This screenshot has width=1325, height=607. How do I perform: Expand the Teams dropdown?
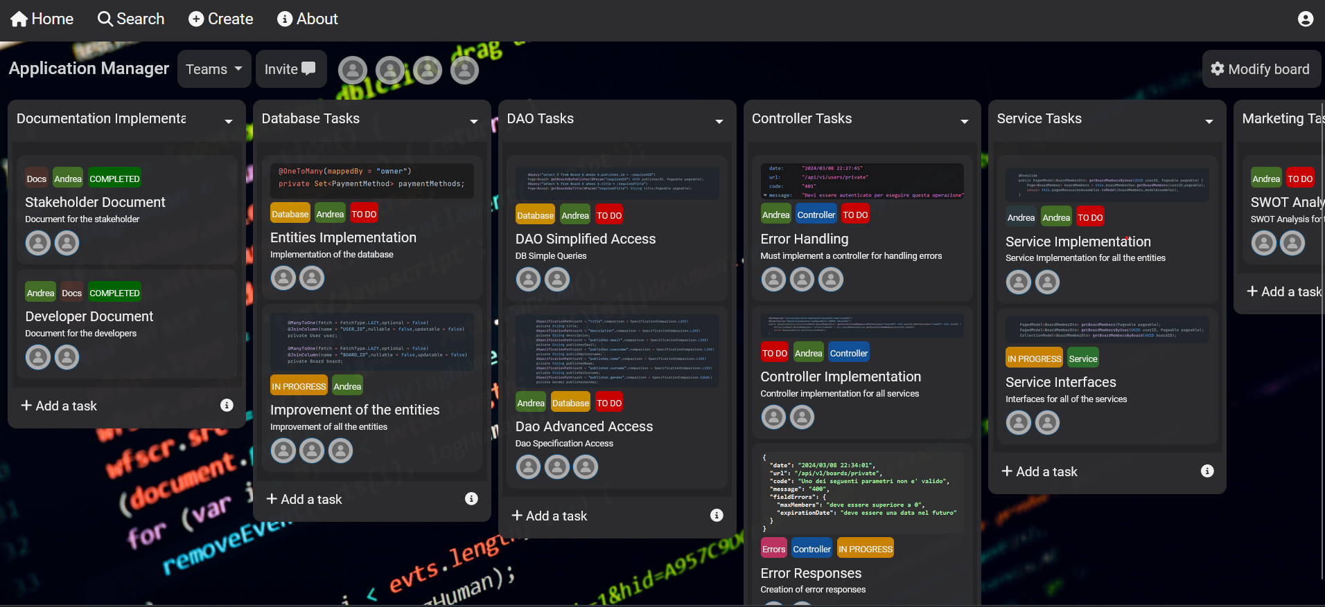214,69
